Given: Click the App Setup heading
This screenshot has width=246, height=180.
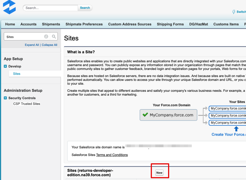Looking at the screenshot, I should 13,59.
